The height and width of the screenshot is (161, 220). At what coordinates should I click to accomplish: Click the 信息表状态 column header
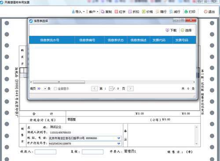coord(116,40)
